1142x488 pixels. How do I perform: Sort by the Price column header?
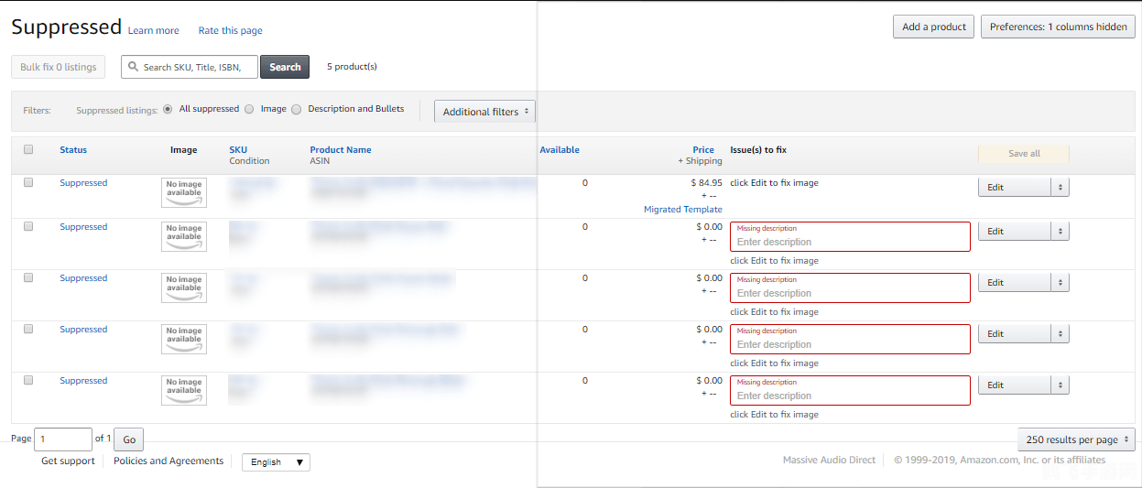[702, 150]
